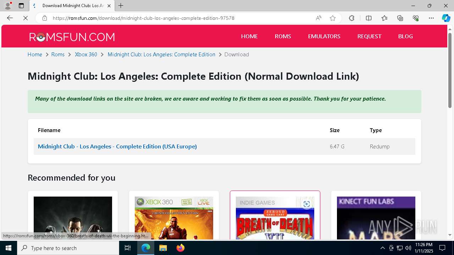Screen dimensions: 454x255
Task: Go back using the back arrow
Action: tap(10, 18)
